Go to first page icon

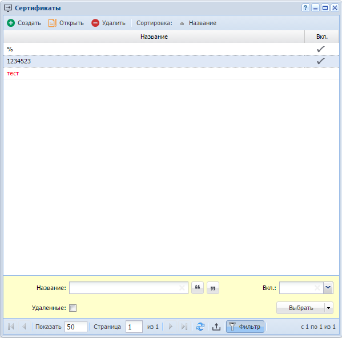(11, 327)
